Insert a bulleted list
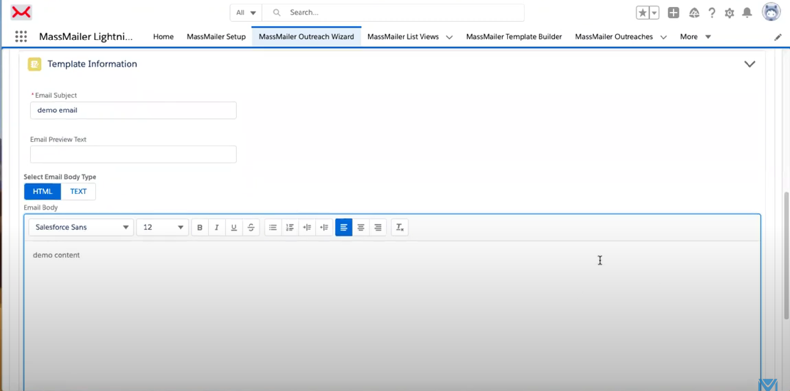The image size is (790, 391). [273, 227]
